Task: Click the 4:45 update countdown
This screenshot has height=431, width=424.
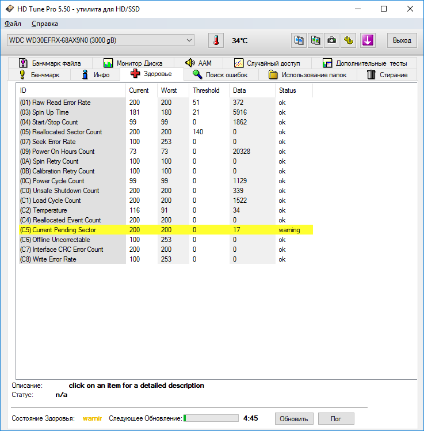Action: (x=251, y=418)
